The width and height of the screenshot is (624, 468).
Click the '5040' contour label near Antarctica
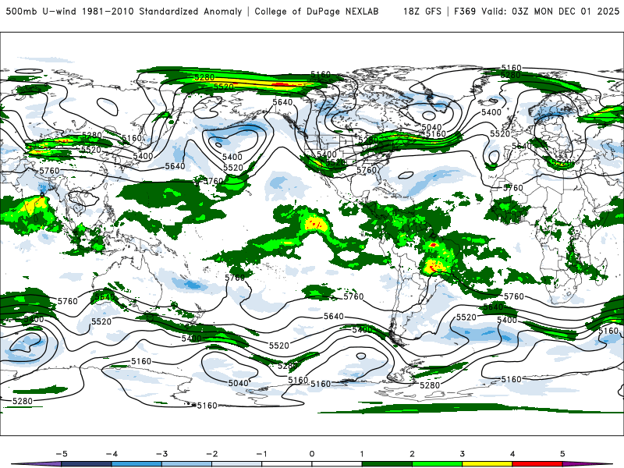[239, 383]
